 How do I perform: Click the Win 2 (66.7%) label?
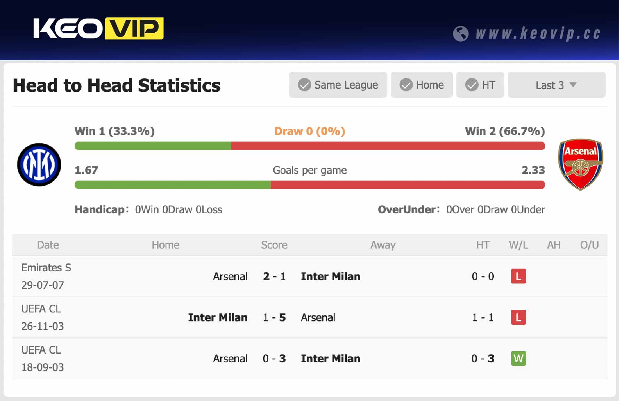coord(505,131)
